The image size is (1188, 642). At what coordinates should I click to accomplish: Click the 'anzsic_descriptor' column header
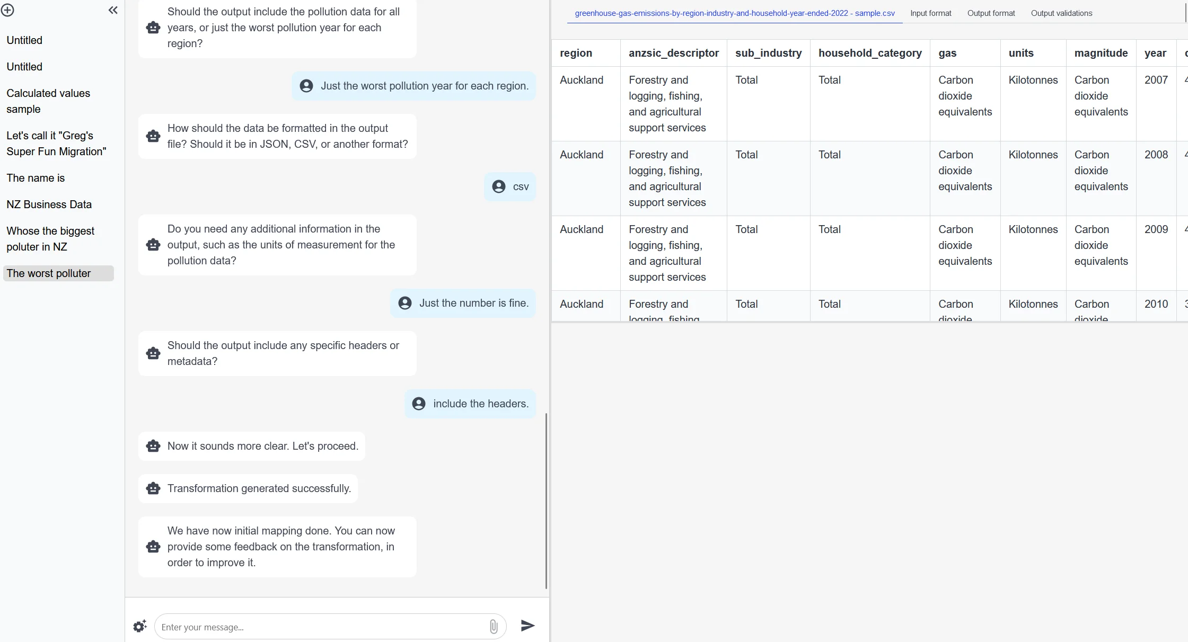click(x=673, y=53)
